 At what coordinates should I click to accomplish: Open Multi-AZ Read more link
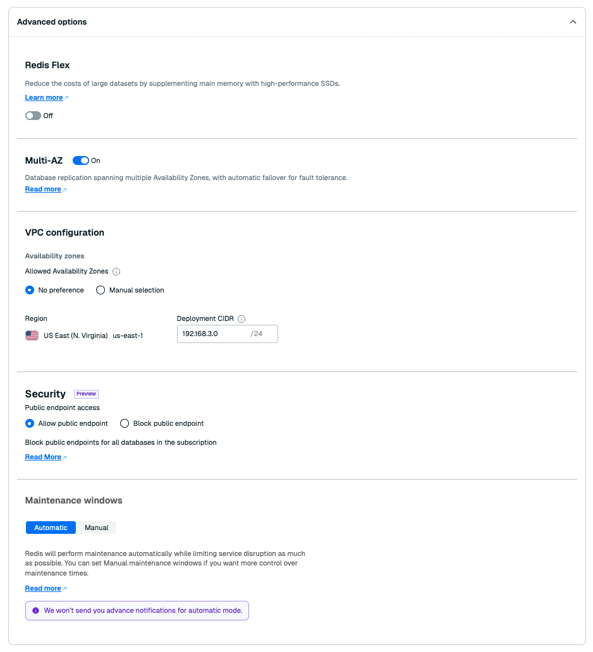[43, 189]
